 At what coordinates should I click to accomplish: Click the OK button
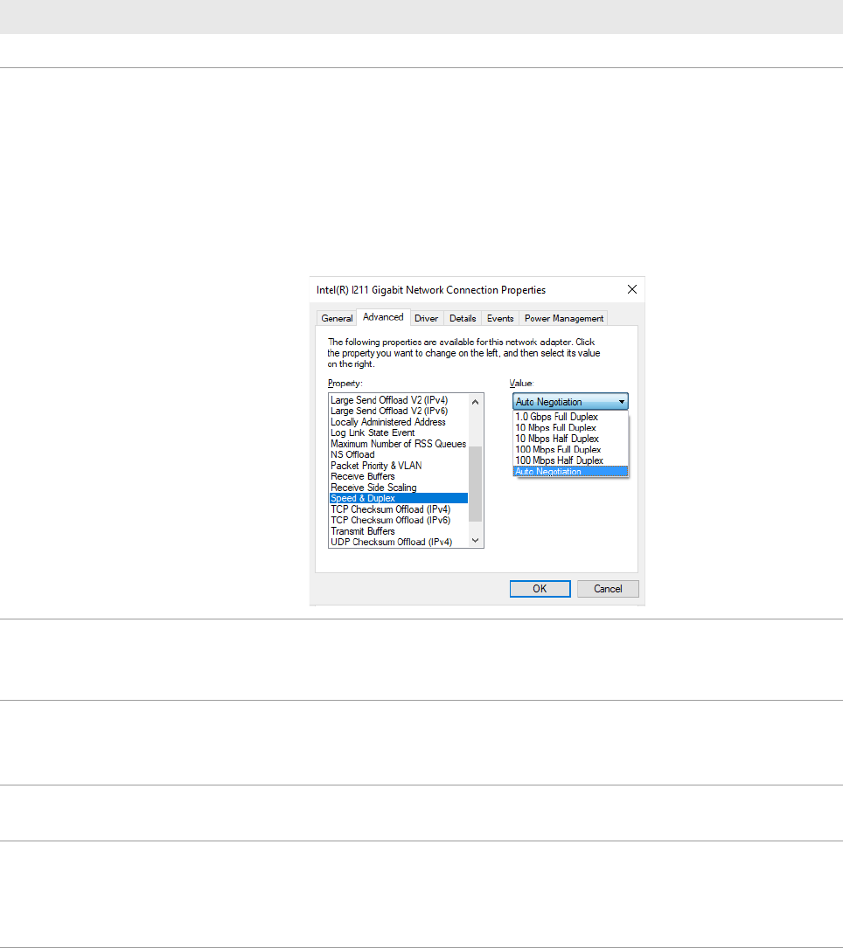(x=540, y=589)
